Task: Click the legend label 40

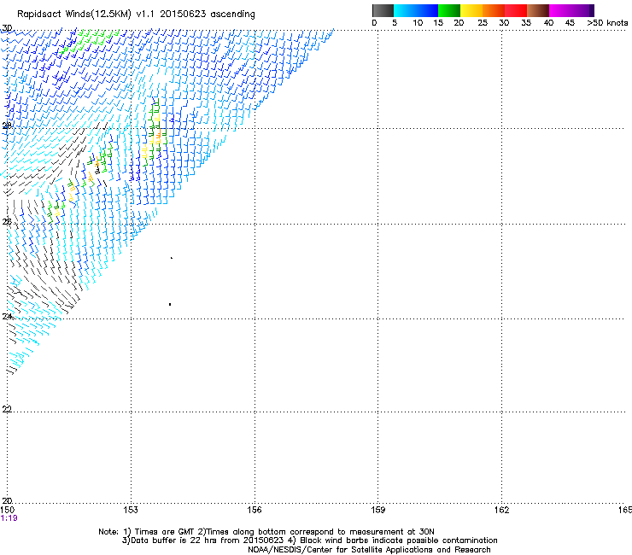Action: 548,23
